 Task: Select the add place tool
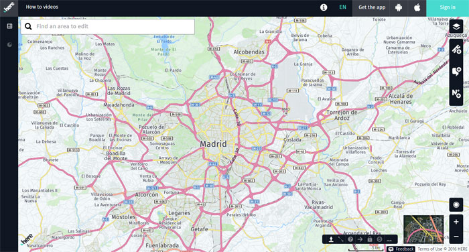(456, 72)
